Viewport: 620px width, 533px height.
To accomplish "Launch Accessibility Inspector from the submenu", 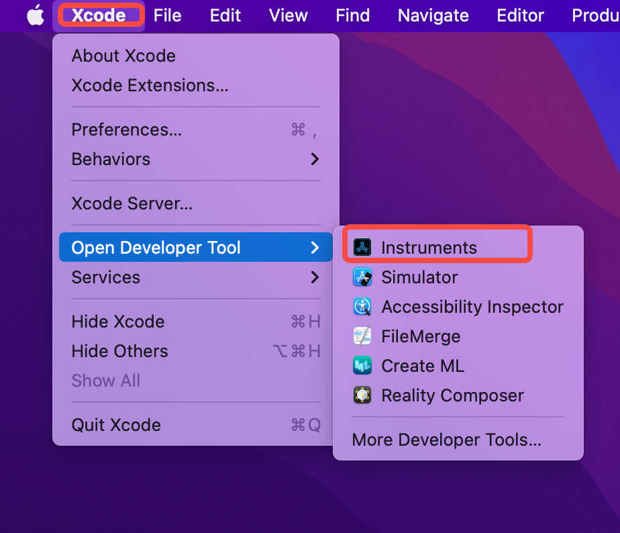I will 458,307.
